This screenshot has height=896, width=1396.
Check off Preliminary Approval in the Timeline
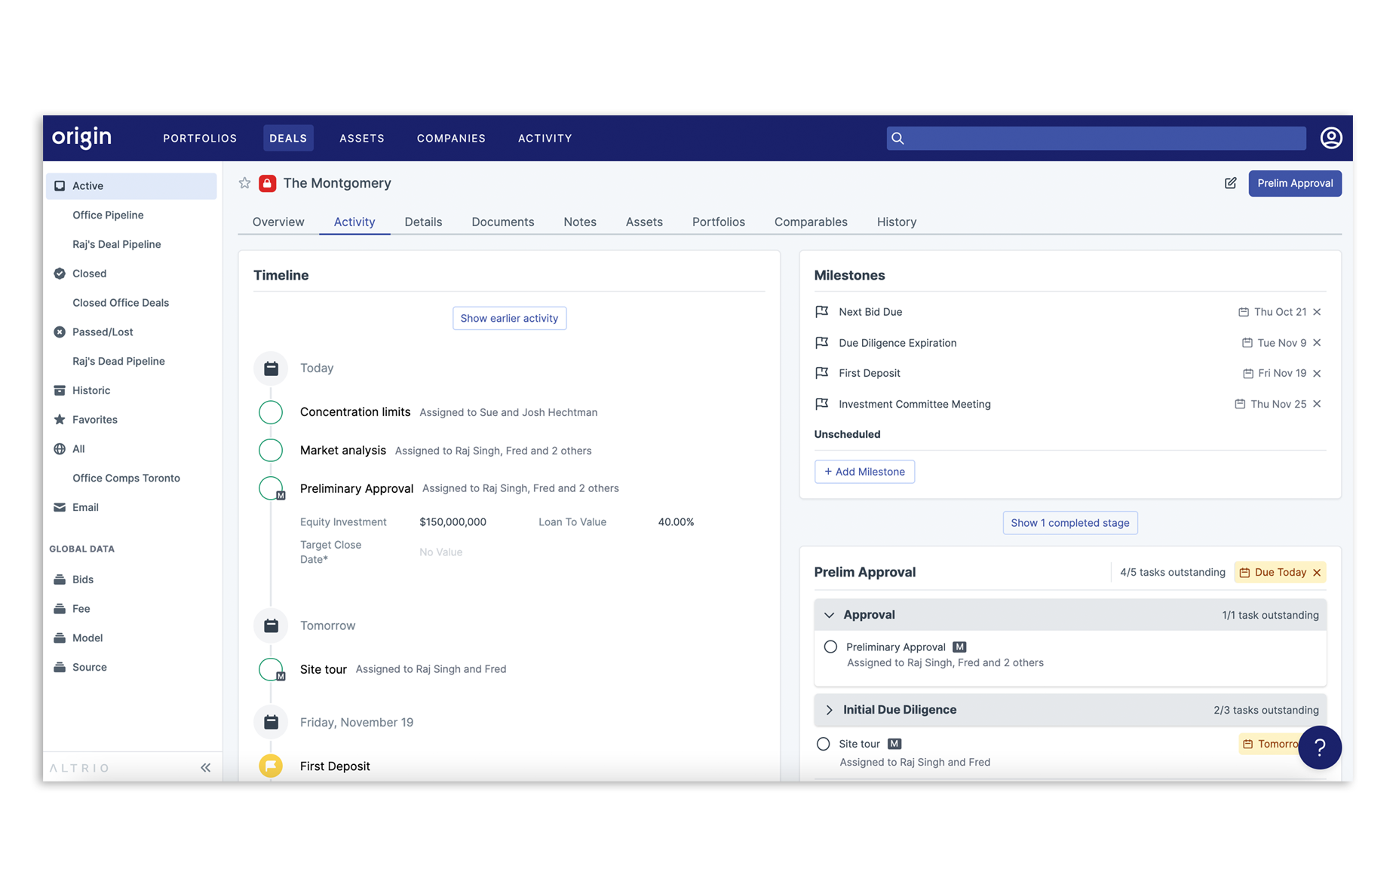click(x=271, y=488)
